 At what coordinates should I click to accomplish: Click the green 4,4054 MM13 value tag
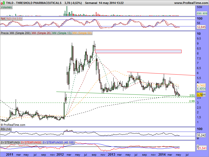point(201,89)
